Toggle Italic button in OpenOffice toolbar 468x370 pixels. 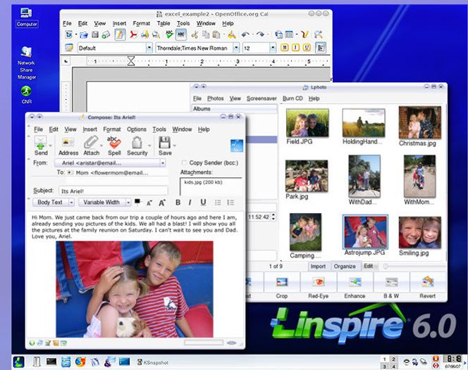click(x=295, y=48)
